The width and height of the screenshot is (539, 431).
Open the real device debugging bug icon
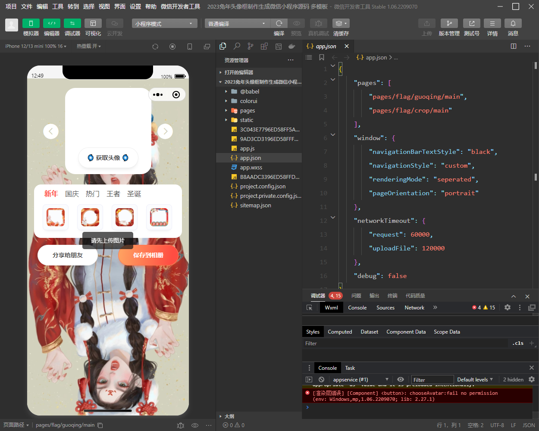click(x=318, y=23)
